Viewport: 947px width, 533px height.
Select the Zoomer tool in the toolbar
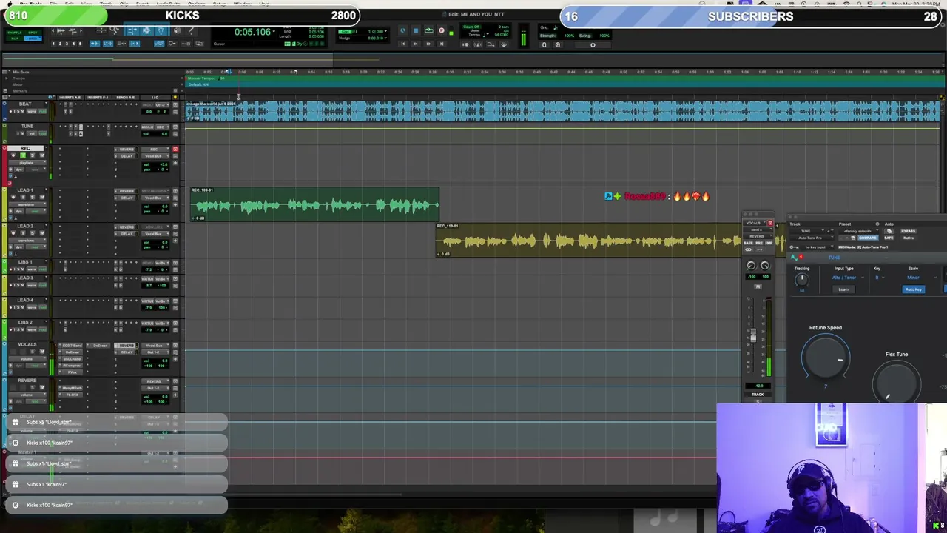coord(114,30)
